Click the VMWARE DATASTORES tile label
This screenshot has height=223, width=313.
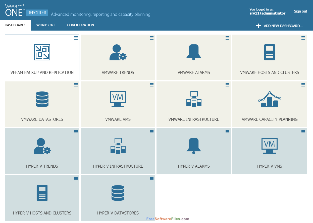click(42, 119)
